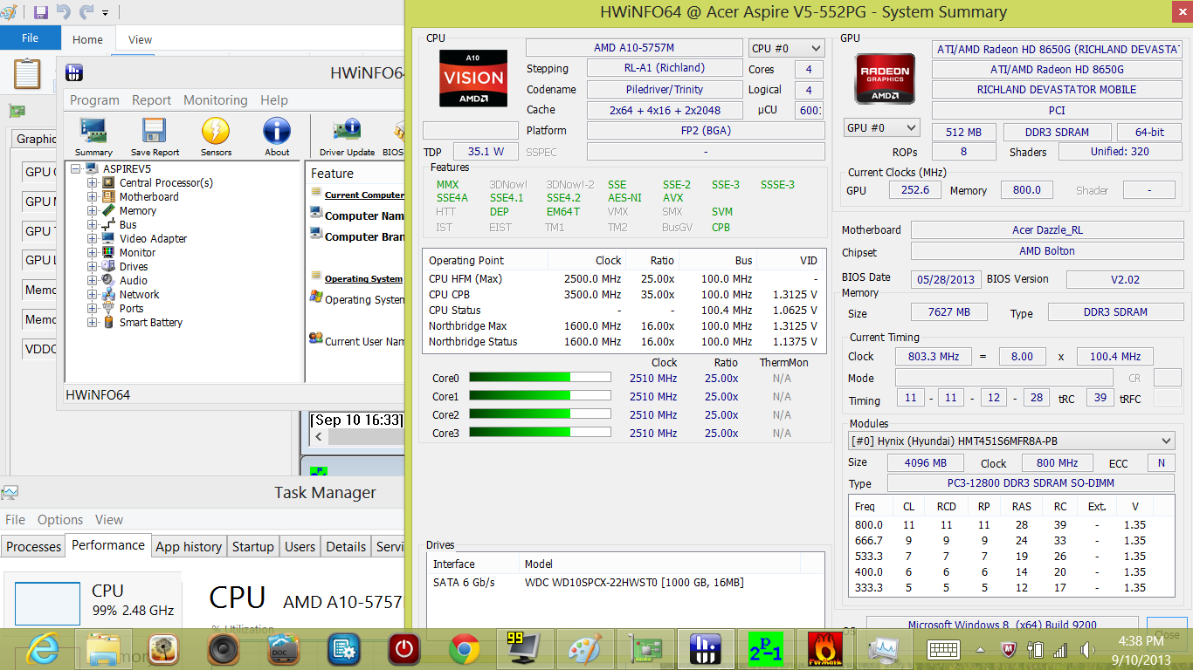Image resolution: width=1193 pixels, height=670 pixels.
Task: Click the volume speaker tray icon
Action: 1087,650
